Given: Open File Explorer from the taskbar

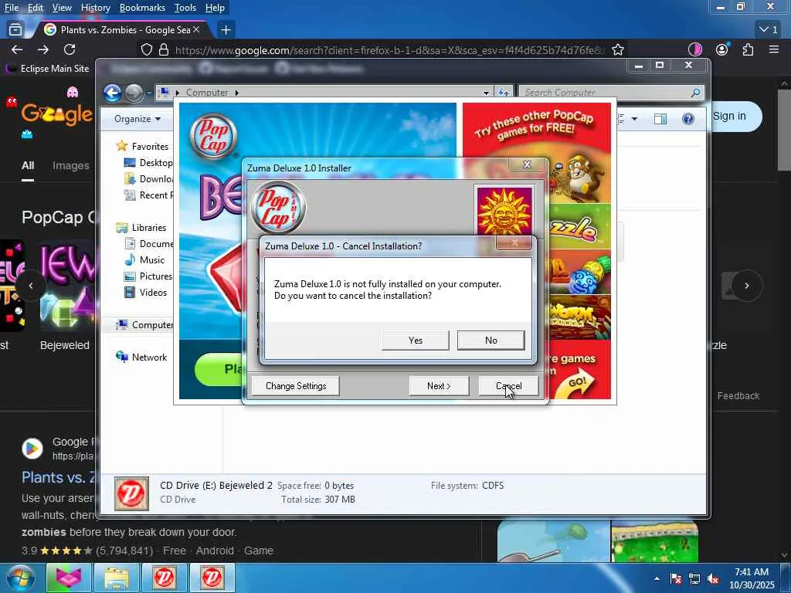Looking at the screenshot, I should point(117,578).
